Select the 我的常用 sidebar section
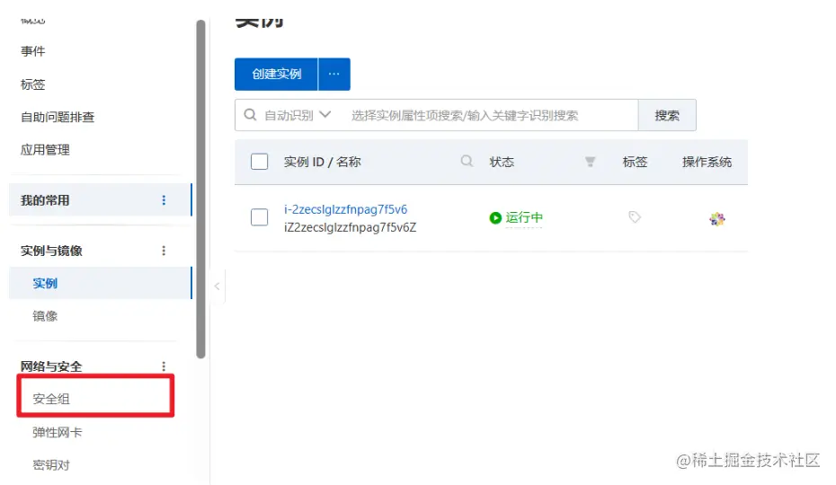The image size is (836, 485). pos(101,200)
